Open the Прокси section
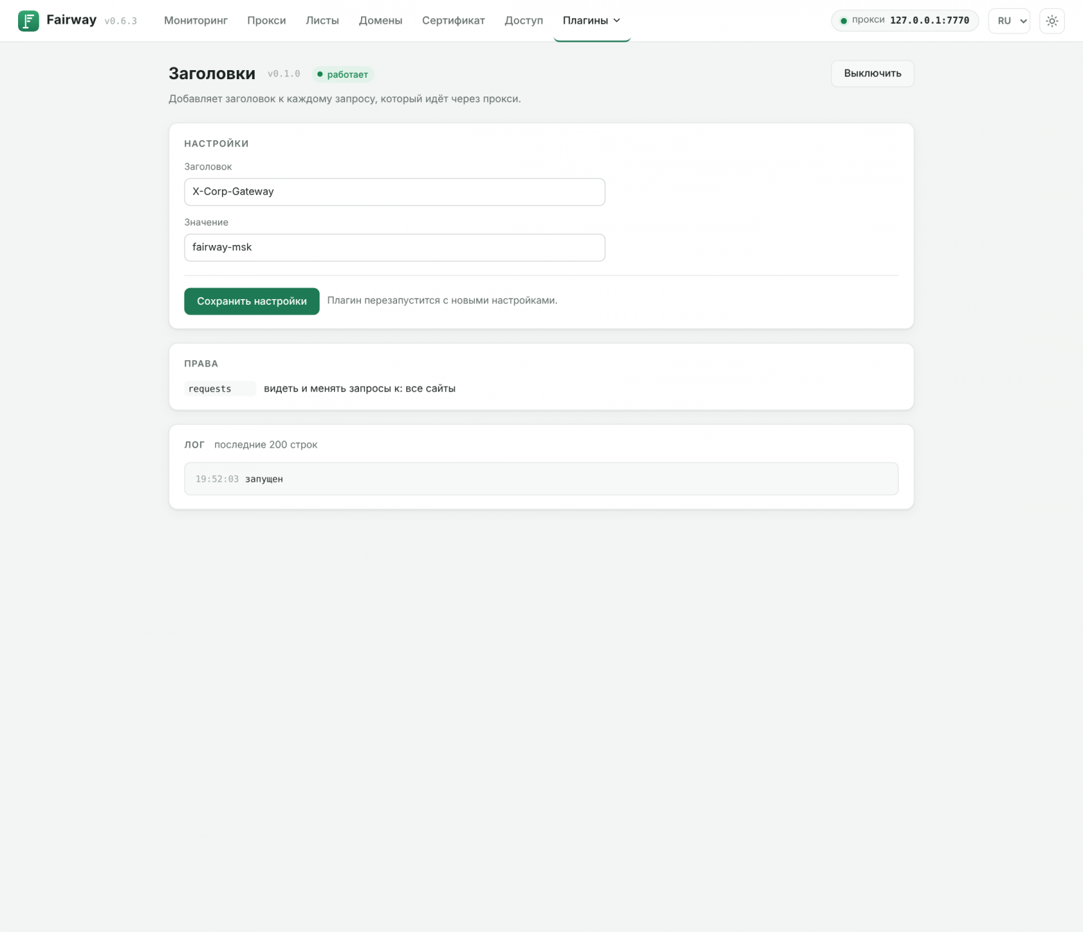The height and width of the screenshot is (932, 1083). (267, 21)
